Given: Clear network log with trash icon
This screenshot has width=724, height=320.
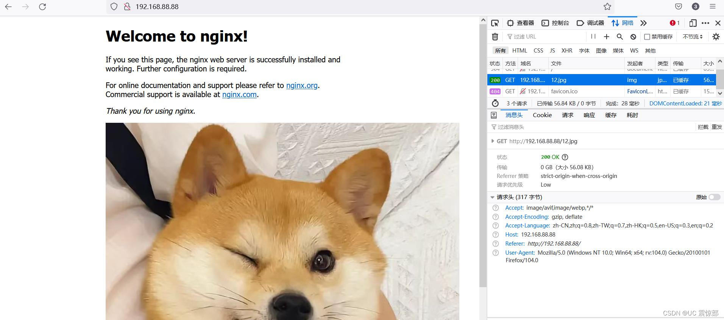Looking at the screenshot, I should (x=495, y=37).
